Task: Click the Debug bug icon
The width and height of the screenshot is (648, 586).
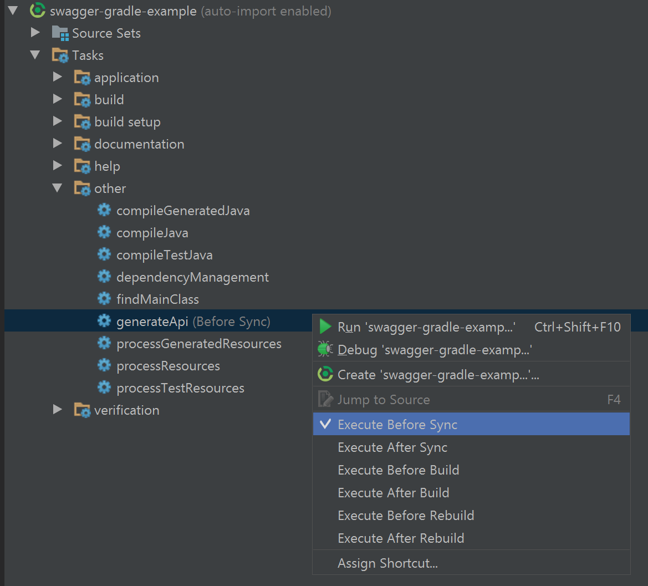Action: click(325, 350)
